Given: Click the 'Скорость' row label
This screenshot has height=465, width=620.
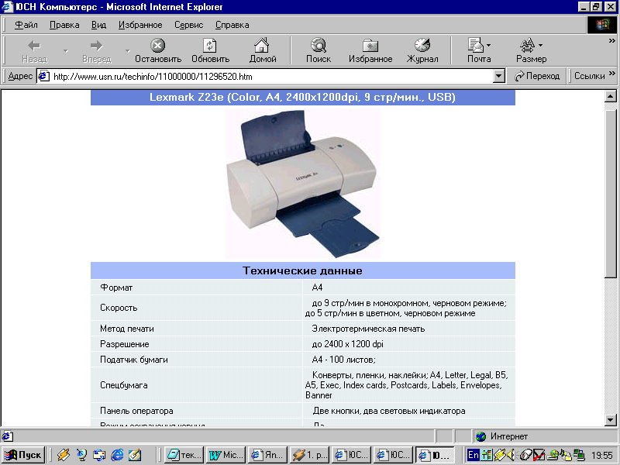Looking at the screenshot, I should pos(119,308).
